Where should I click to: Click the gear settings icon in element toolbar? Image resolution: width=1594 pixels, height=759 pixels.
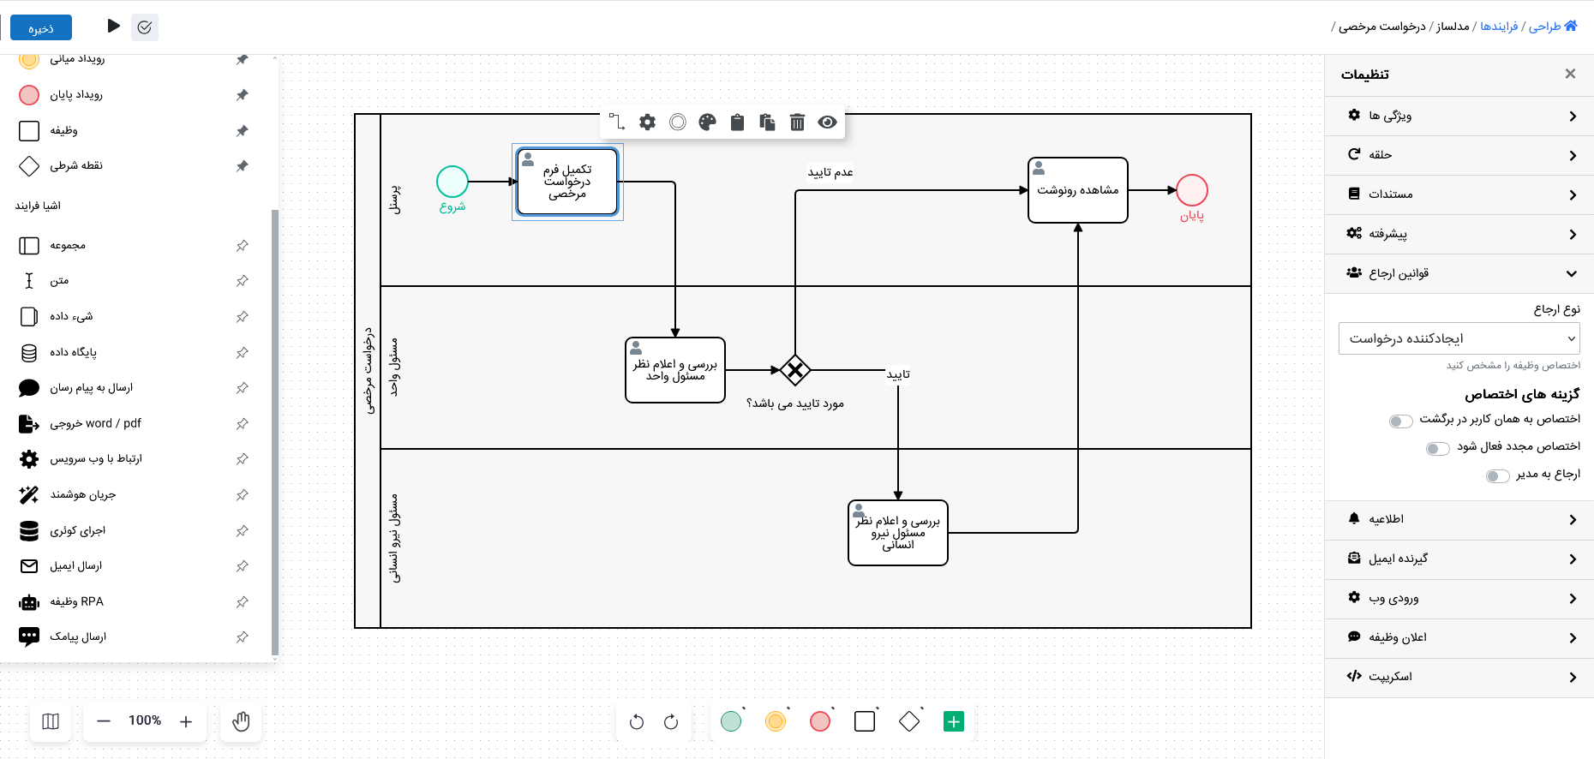click(x=647, y=123)
